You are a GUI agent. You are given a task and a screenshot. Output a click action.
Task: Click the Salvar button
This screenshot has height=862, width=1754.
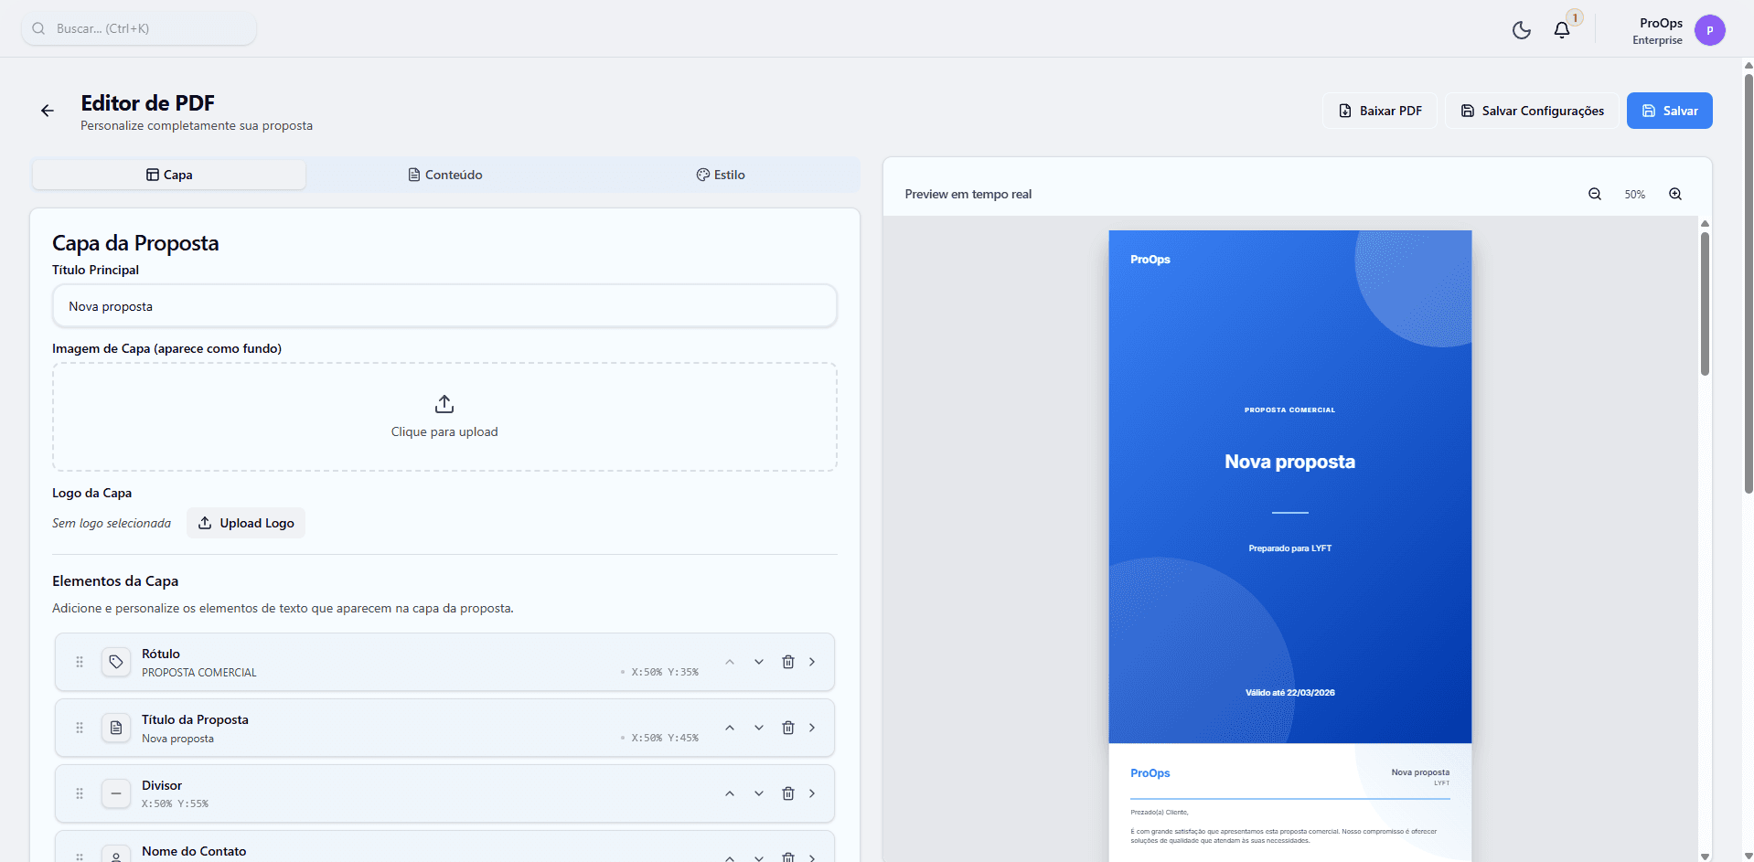(1669, 110)
